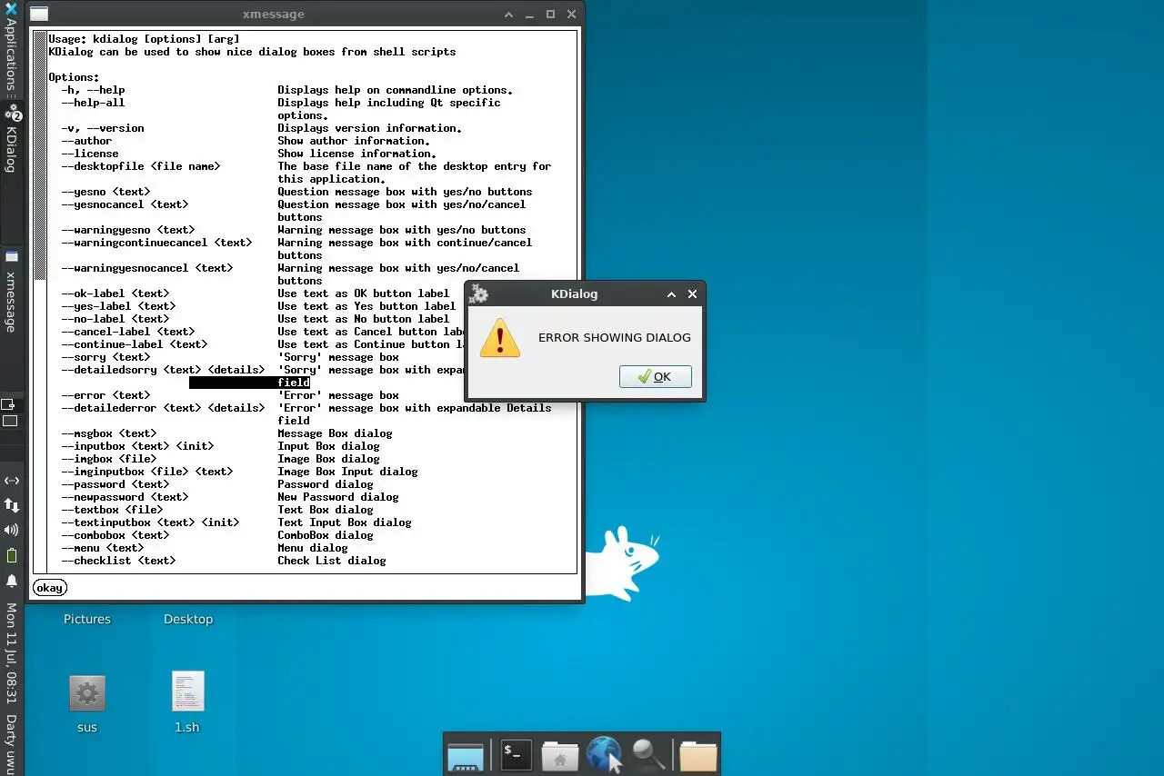This screenshot has height=776, width=1164.
Task: Select the 1.sh script file icon
Action: 187,692
